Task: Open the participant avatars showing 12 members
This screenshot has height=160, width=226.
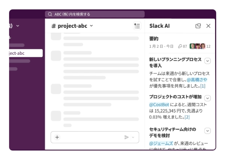Action: [x=200, y=46]
